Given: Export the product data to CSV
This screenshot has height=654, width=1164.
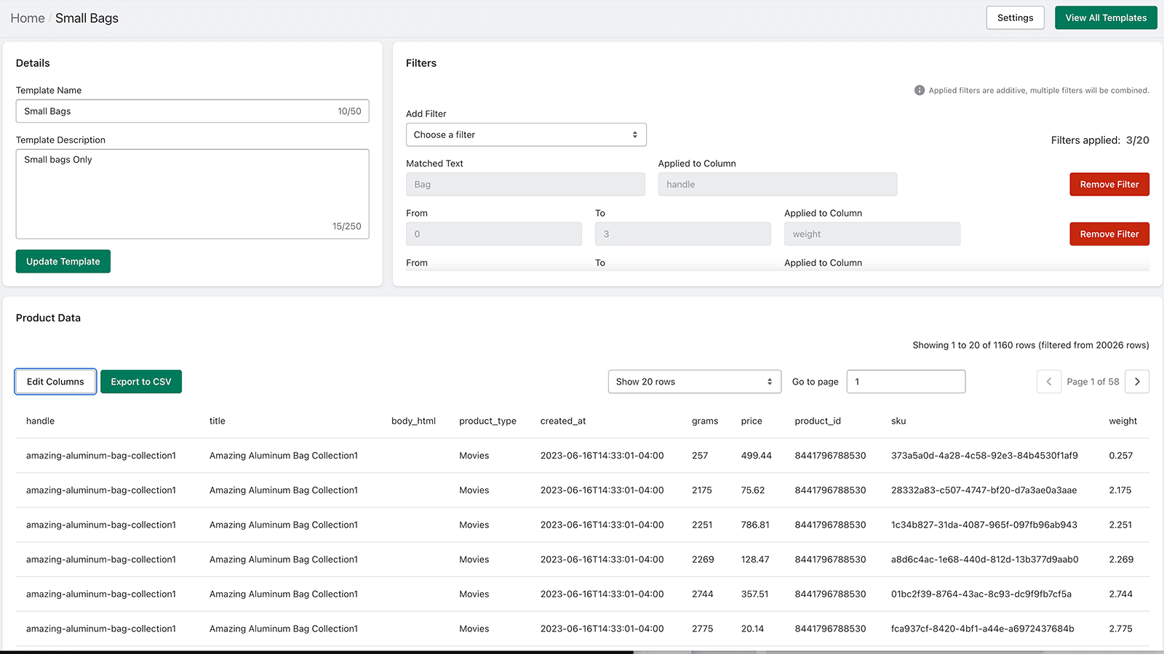Looking at the screenshot, I should (141, 381).
